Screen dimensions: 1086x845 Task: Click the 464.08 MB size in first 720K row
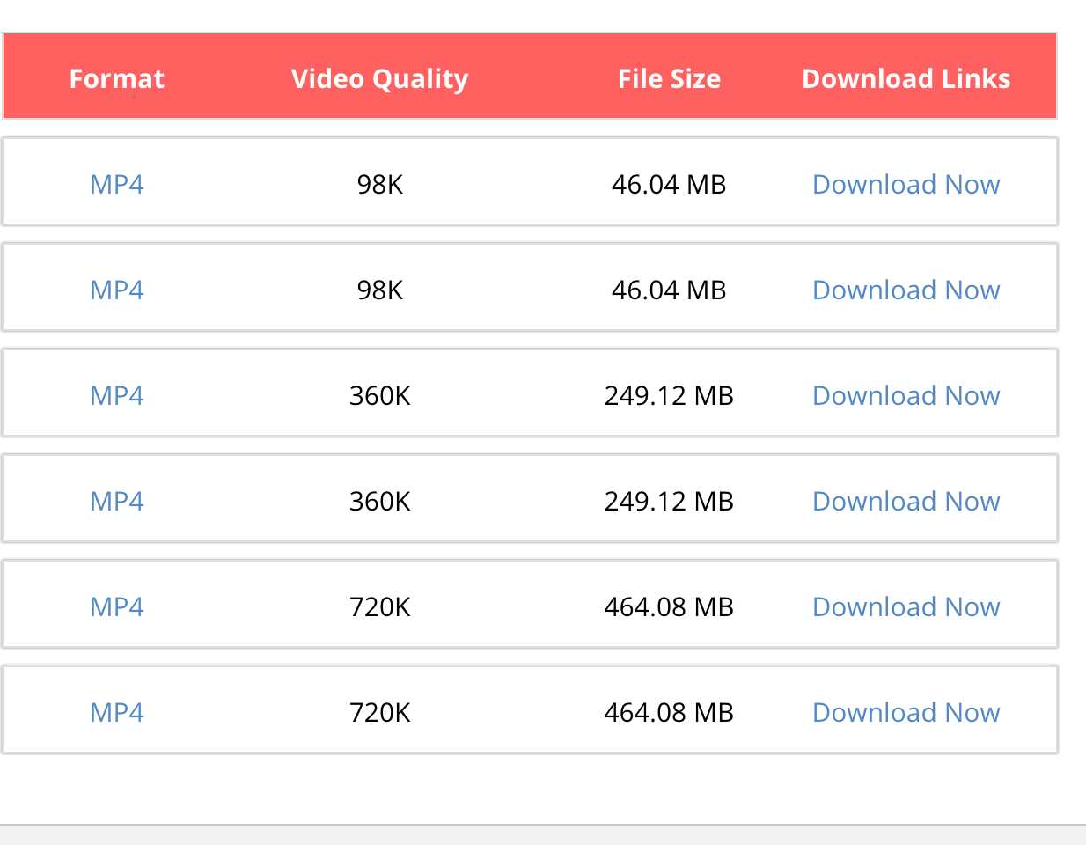coord(669,607)
